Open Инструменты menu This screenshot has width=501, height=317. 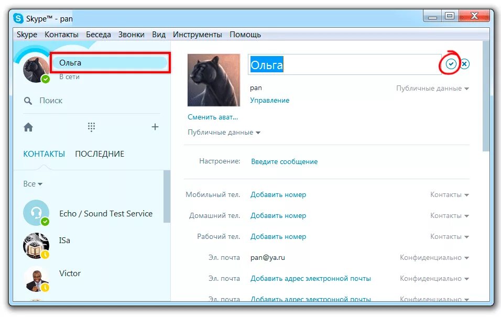(x=198, y=35)
